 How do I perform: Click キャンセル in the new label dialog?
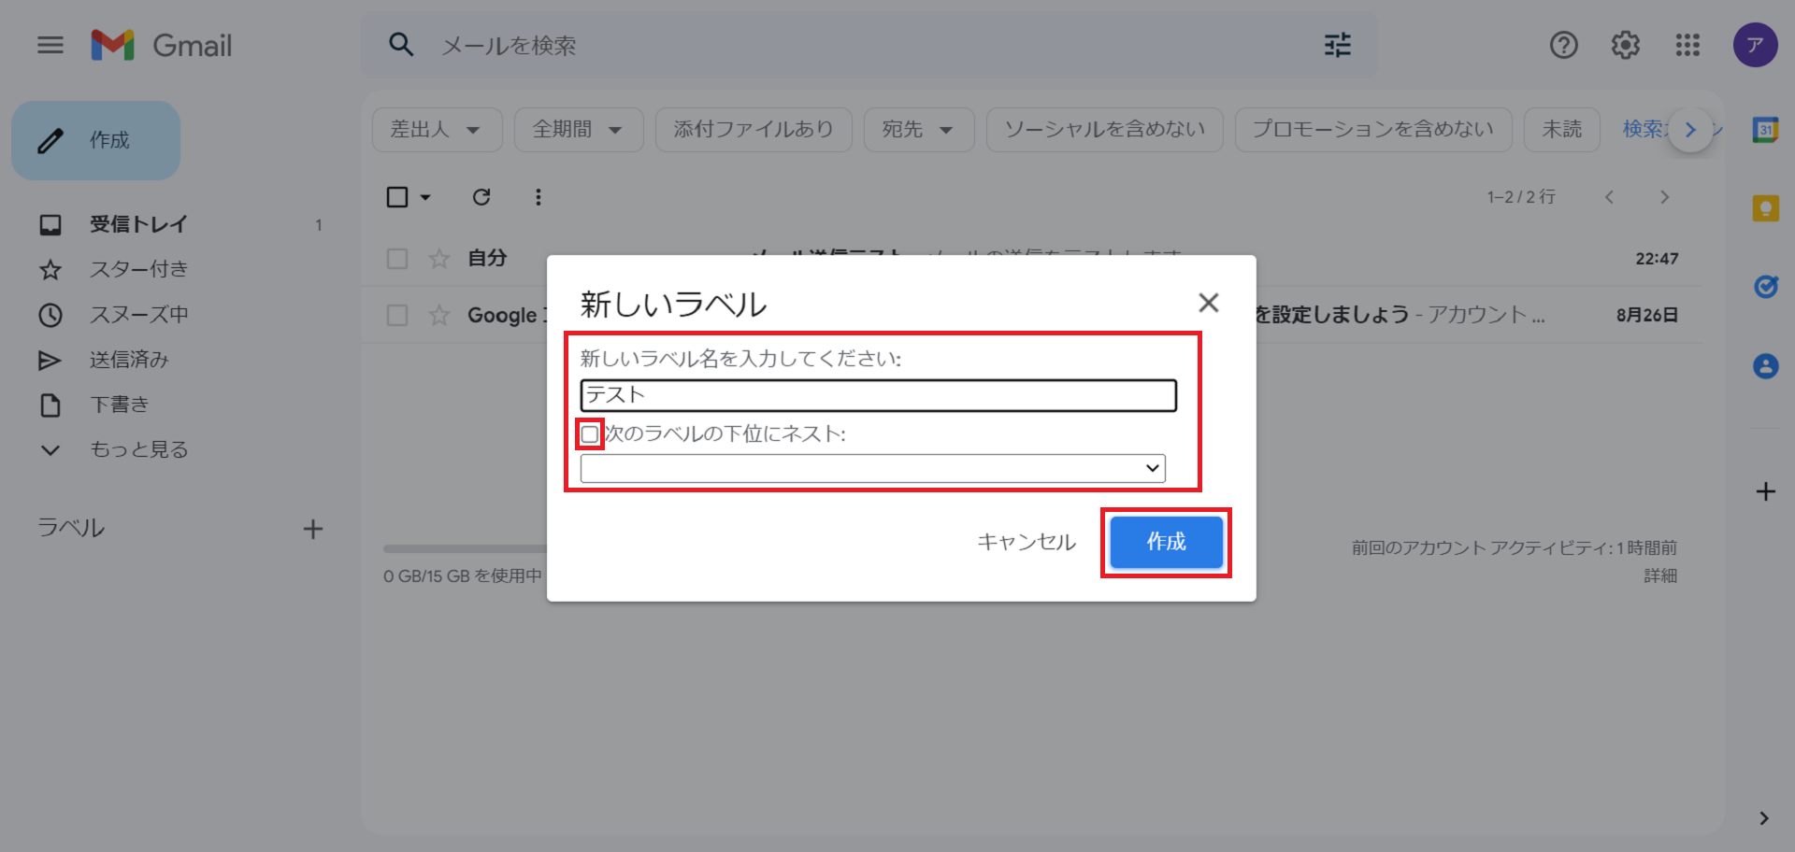[1027, 542]
